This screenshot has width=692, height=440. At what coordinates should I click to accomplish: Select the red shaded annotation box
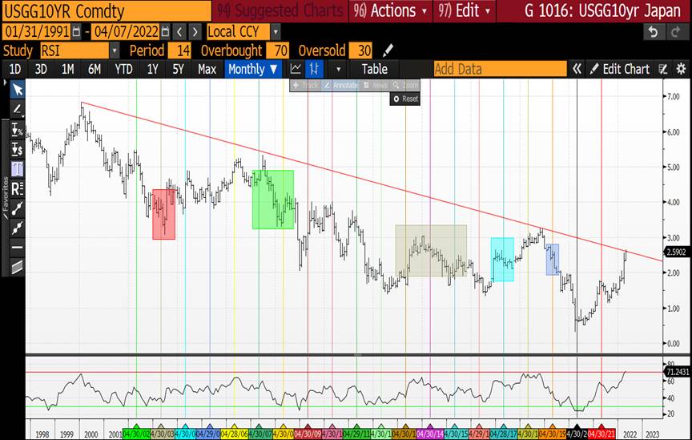click(x=163, y=214)
